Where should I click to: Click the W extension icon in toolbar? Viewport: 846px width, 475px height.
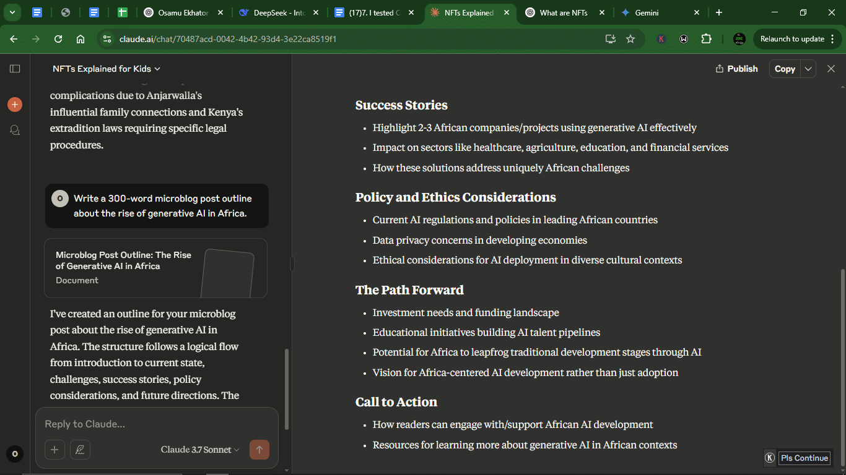tap(684, 39)
